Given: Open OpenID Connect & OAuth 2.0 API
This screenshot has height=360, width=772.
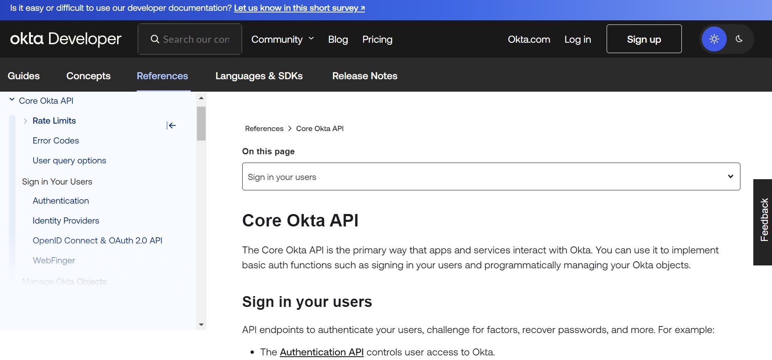Looking at the screenshot, I should pos(97,241).
